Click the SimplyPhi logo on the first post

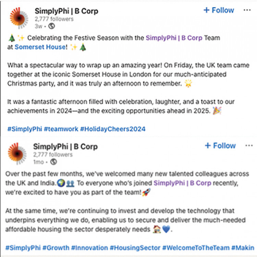tap(19, 18)
